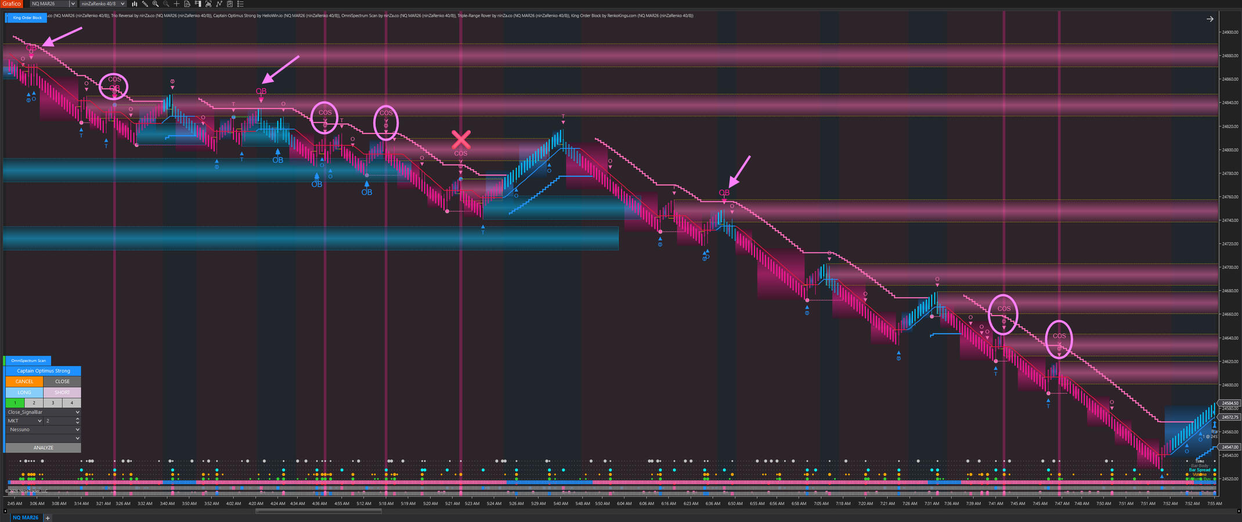1242x522 pixels.
Task: Click the zoom in magnifier icon
Action: coord(156,4)
